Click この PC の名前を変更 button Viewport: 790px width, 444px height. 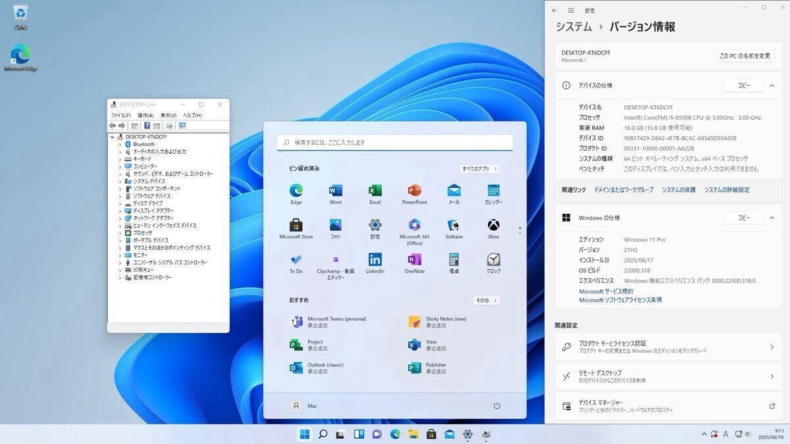745,56
